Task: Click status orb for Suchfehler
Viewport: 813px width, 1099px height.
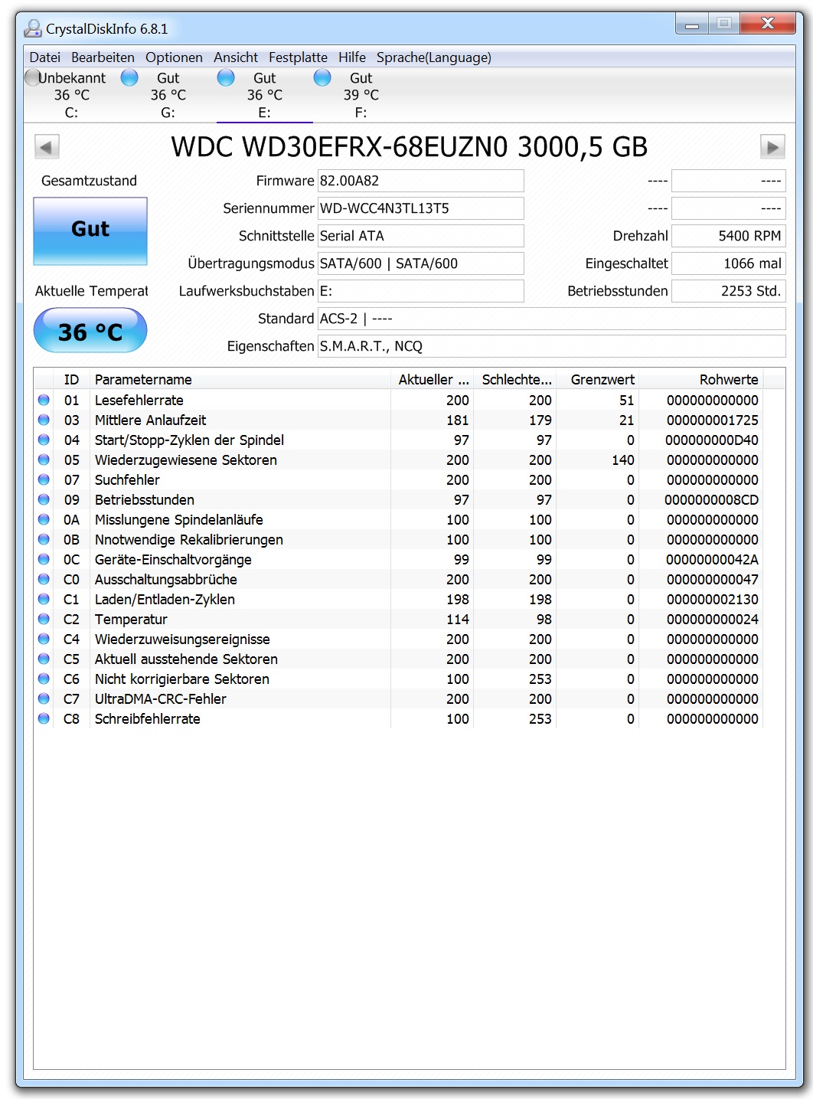Action: pos(44,479)
